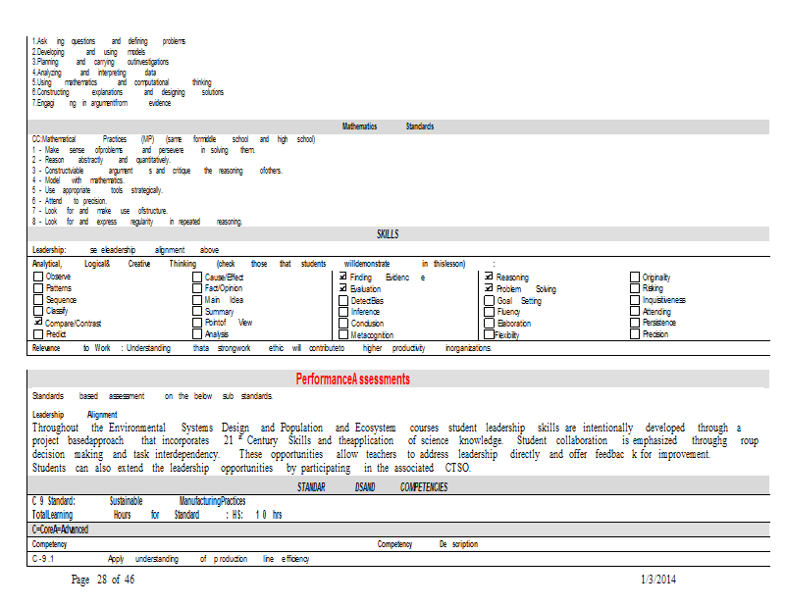Click 'Leadership: see leadership alignment above'
Screen dimensions: 785x606
click(x=126, y=250)
